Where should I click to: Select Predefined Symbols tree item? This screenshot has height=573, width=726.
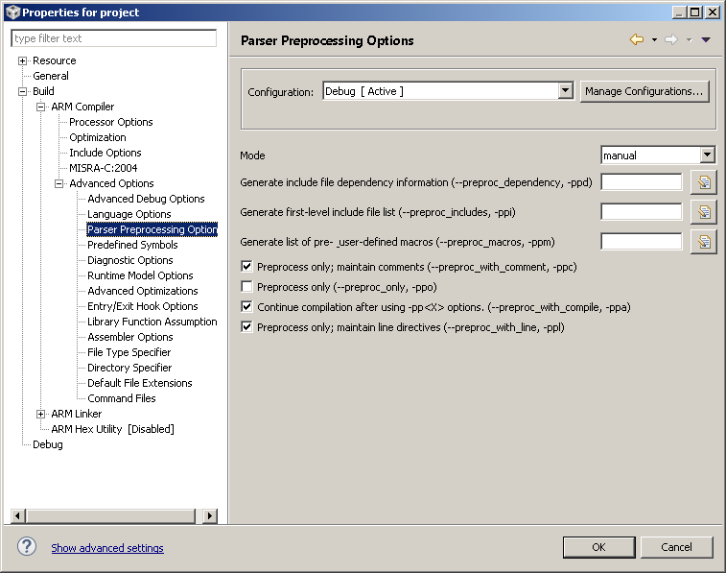point(132,245)
